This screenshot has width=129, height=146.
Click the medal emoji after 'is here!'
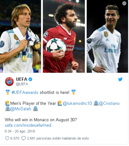(x=74, y=92)
